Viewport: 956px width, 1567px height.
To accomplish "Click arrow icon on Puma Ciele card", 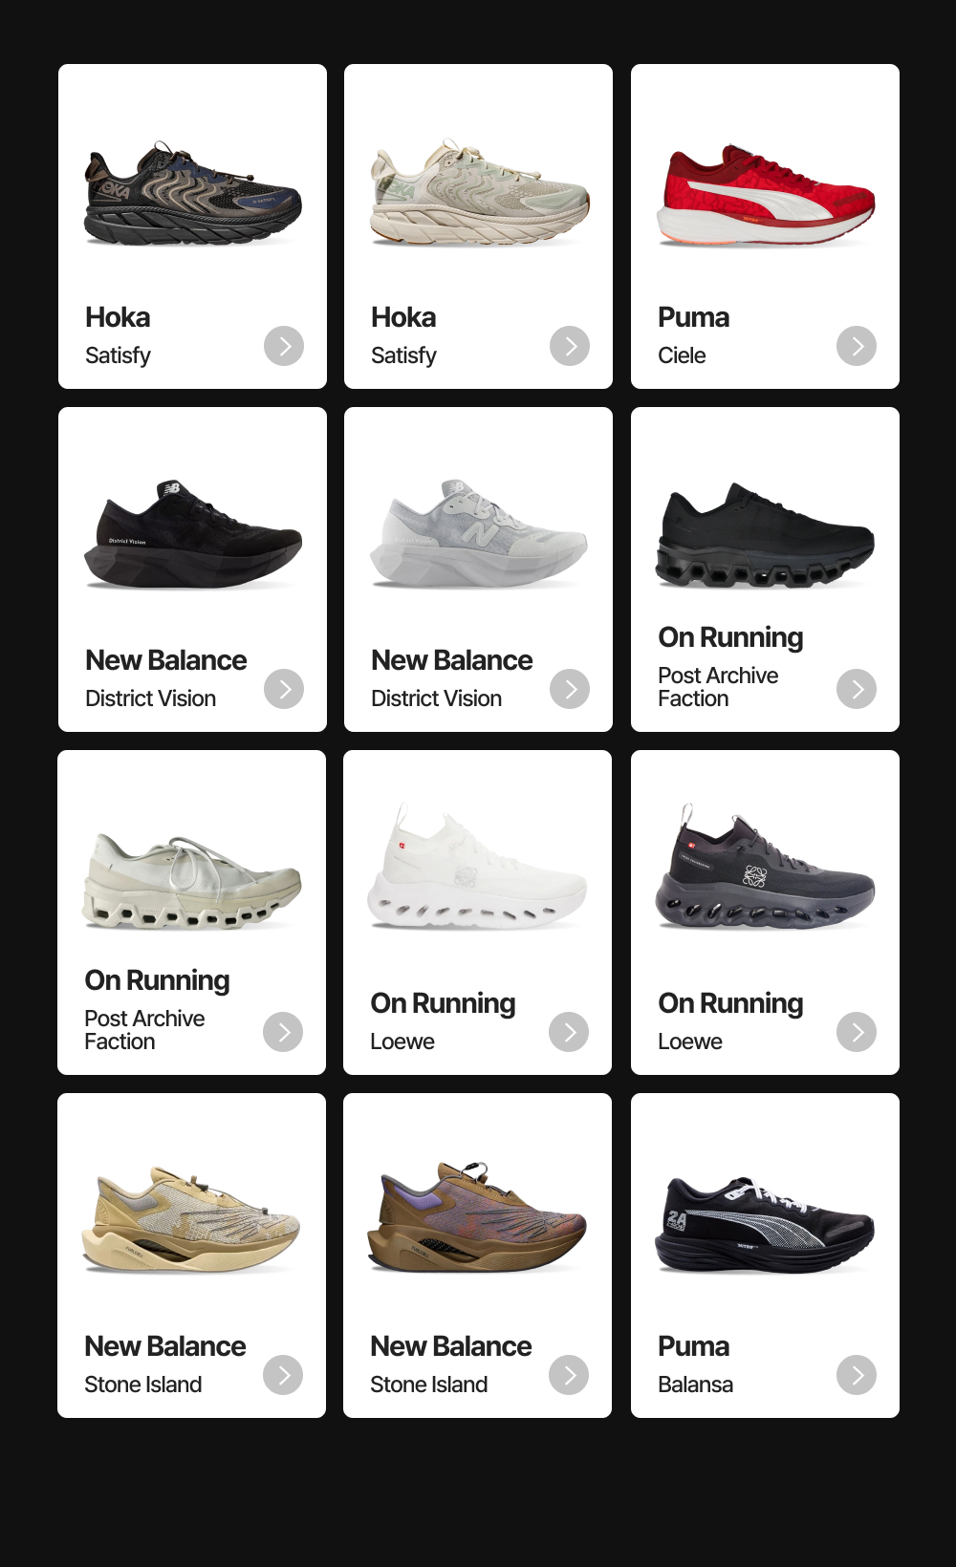I will 857,346.
